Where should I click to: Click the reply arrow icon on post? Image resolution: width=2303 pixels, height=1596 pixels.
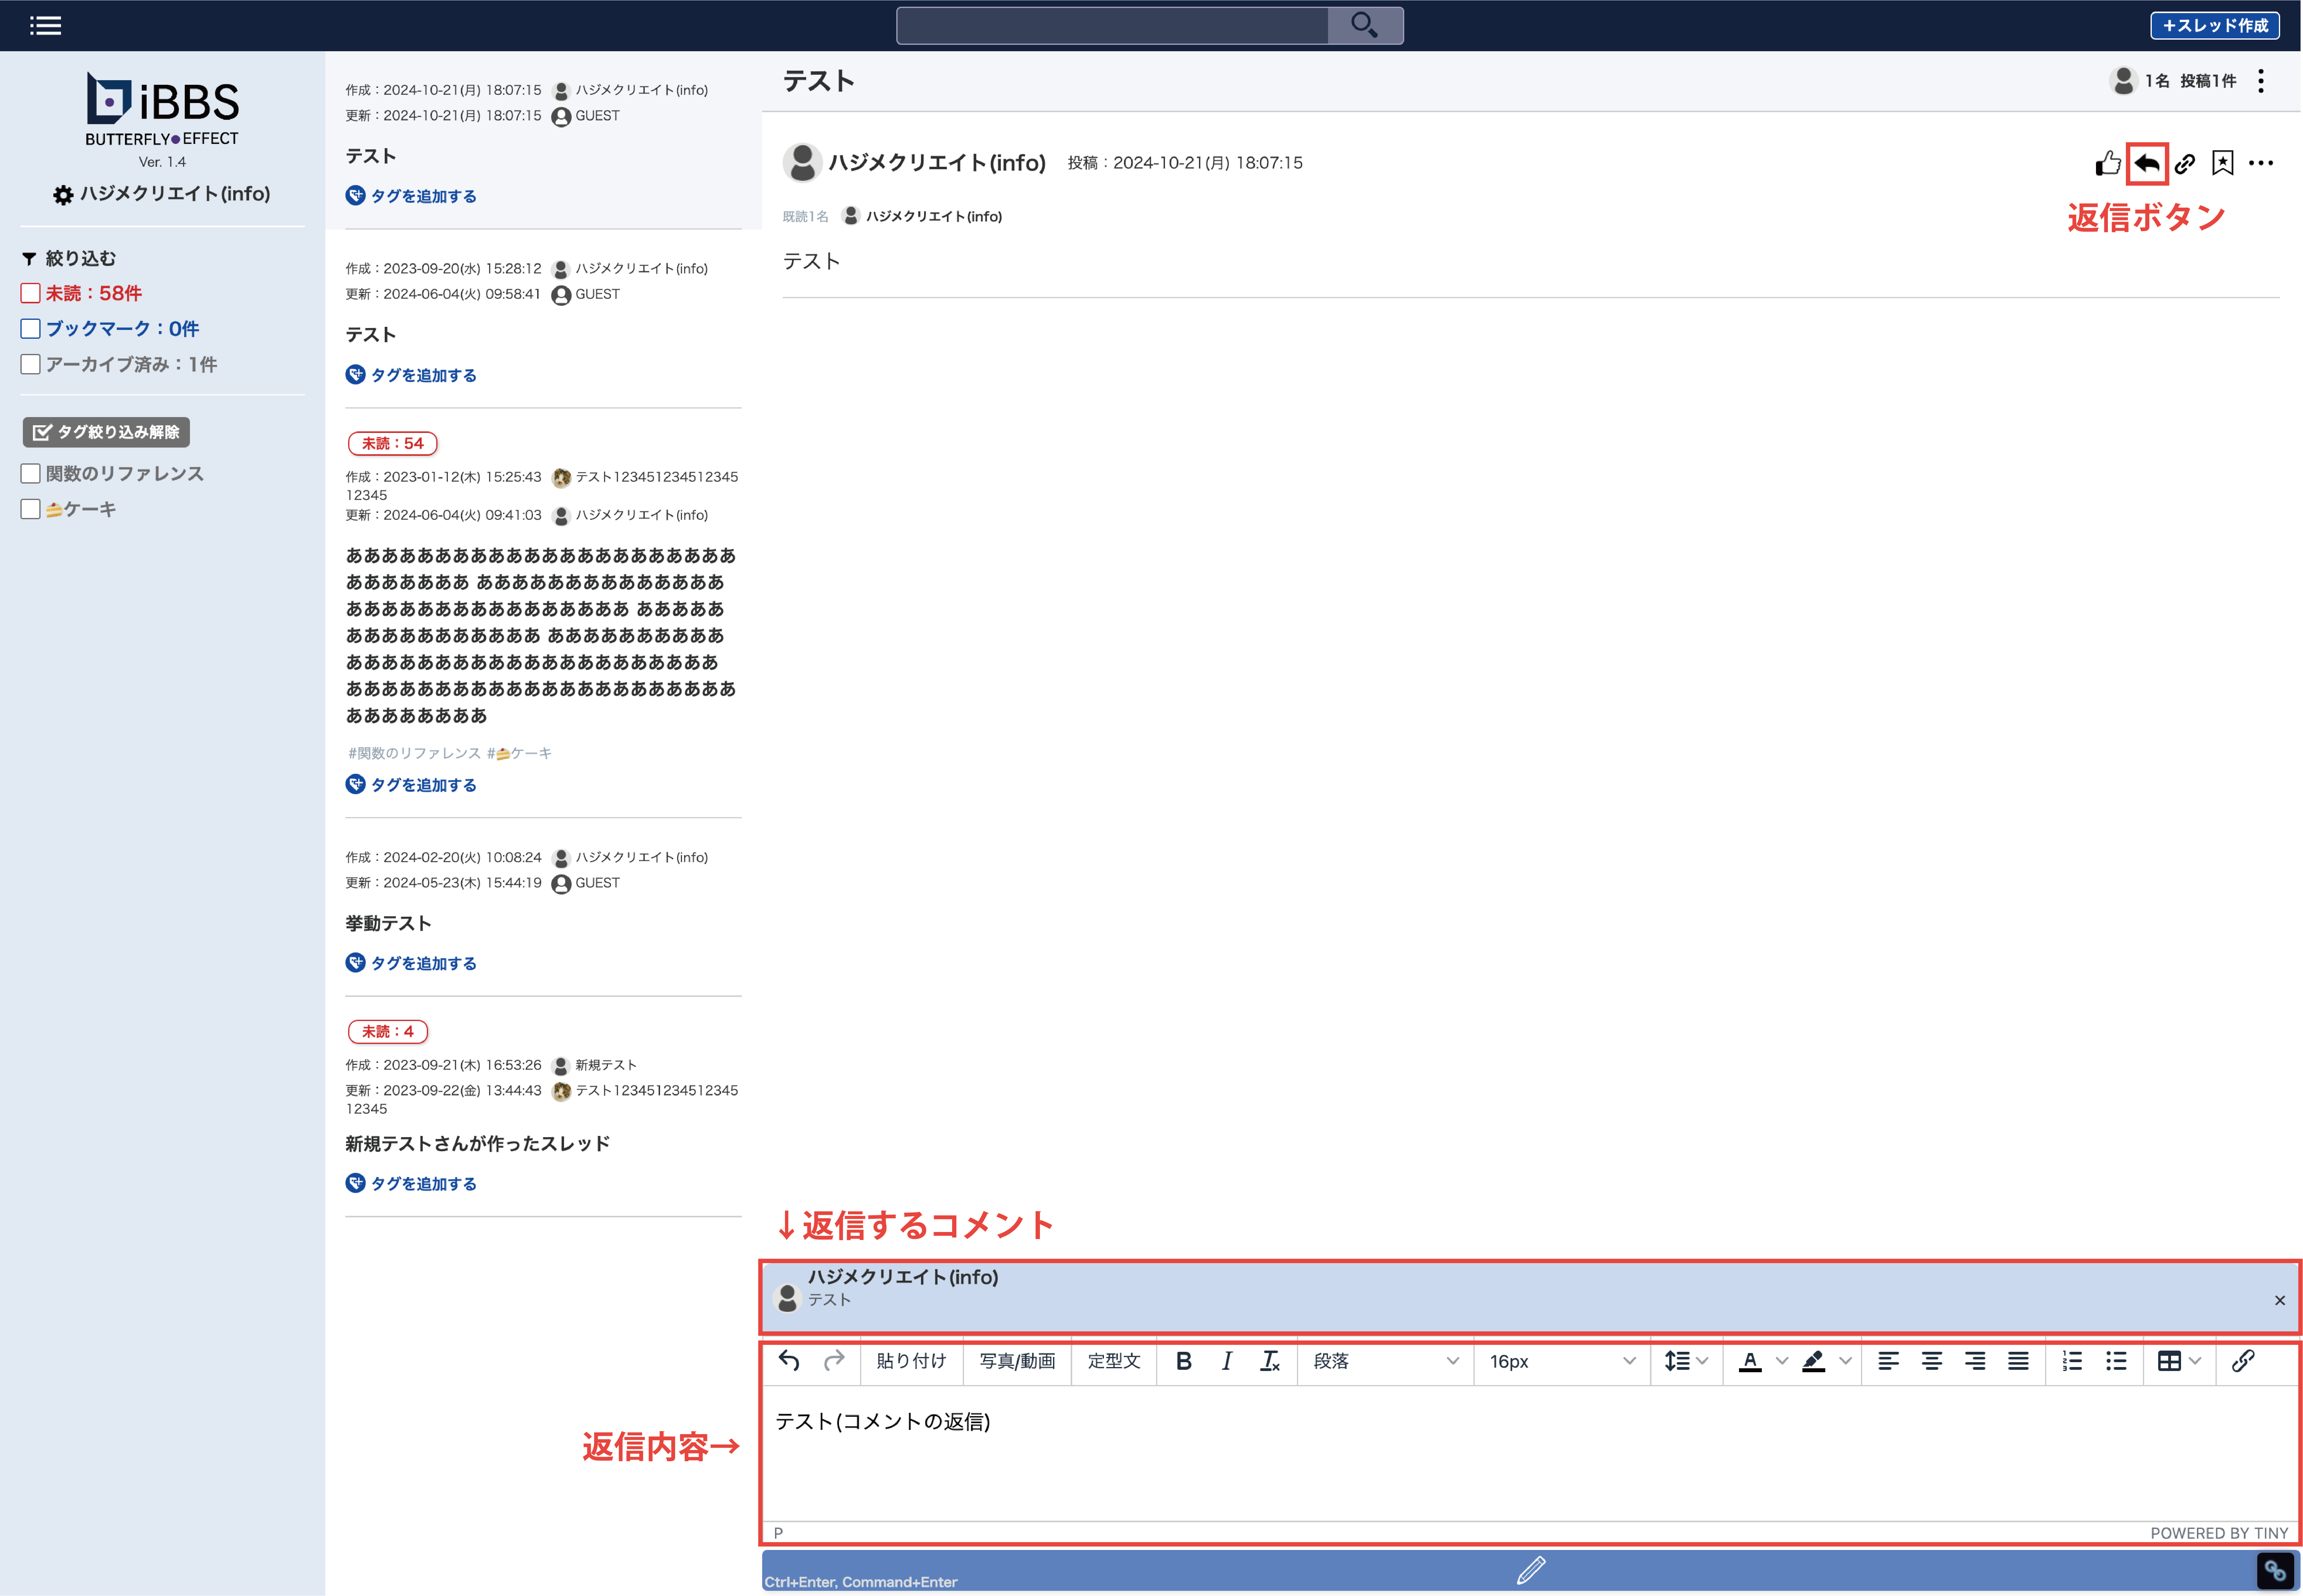pyautogui.click(x=2147, y=163)
